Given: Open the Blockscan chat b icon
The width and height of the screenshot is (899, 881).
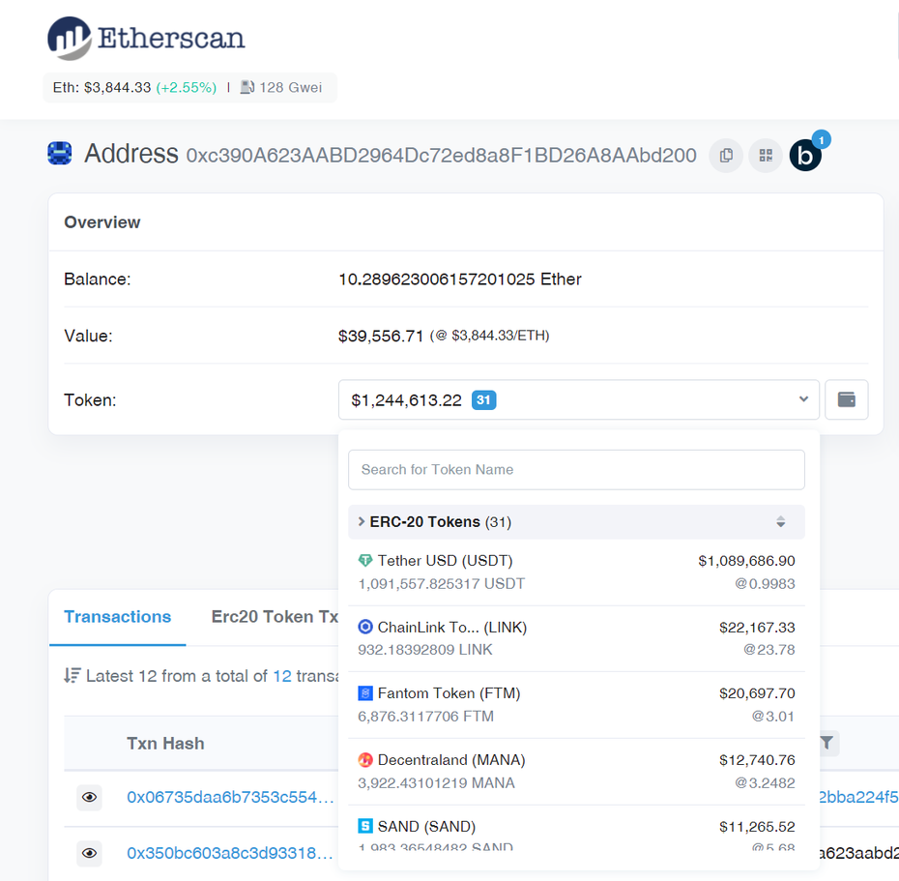Looking at the screenshot, I should pyautogui.click(x=805, y=156).
